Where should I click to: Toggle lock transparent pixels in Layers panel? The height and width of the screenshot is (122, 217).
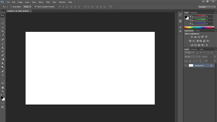[190, 61]
